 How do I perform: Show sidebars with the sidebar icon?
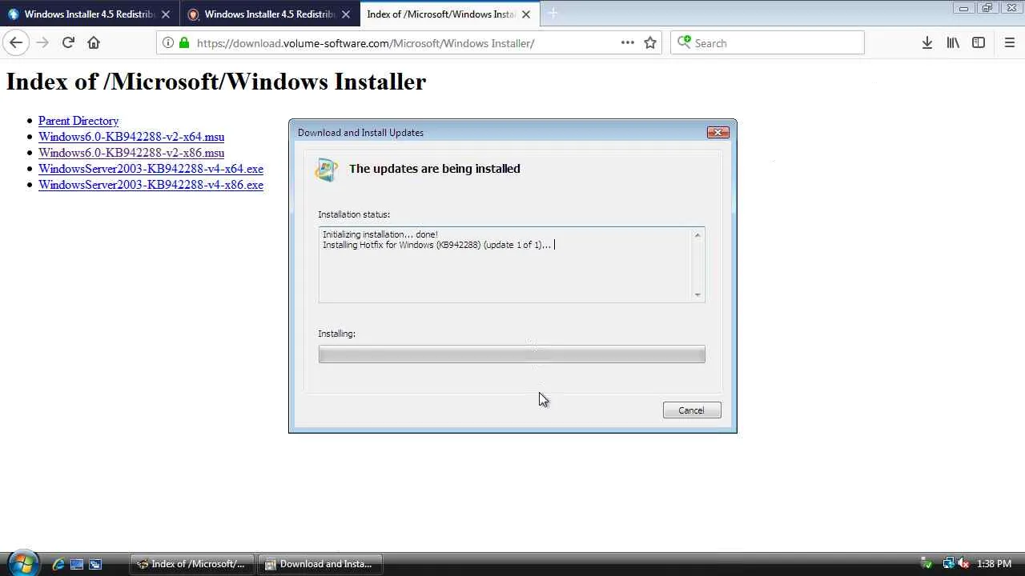pyautogui.click(x=979, y=42)
